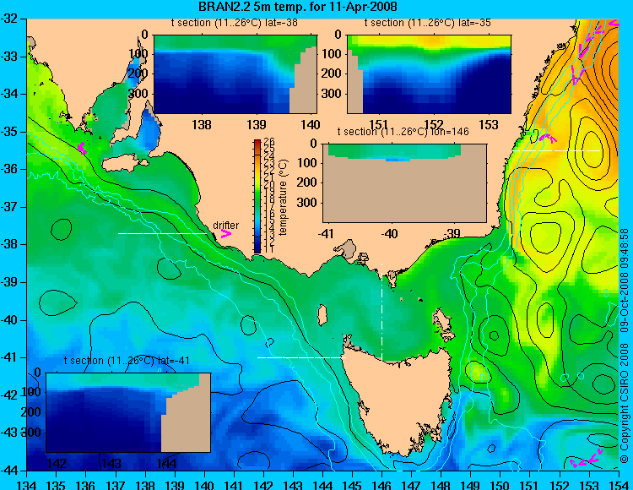
Task: Click King Island northwest of Tasmania
Action: click(322, 315)
